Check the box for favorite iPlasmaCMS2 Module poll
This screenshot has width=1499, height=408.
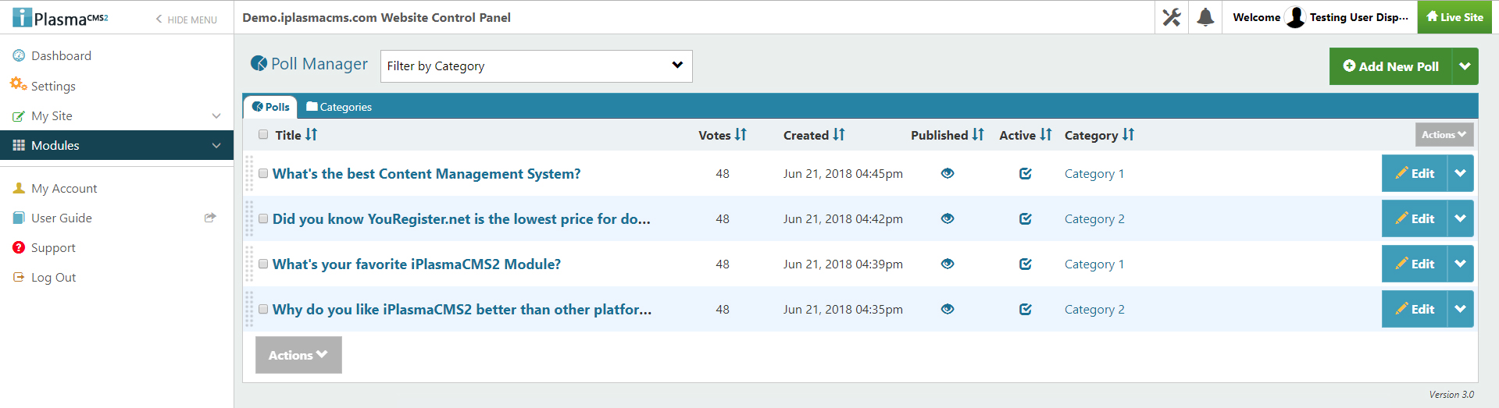point(263,264)
